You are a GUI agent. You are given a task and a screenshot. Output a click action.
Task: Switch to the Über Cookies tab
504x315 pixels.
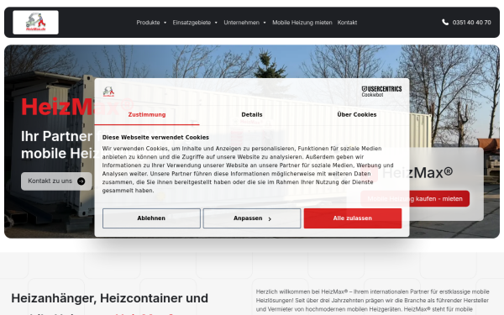click(357, 115)
